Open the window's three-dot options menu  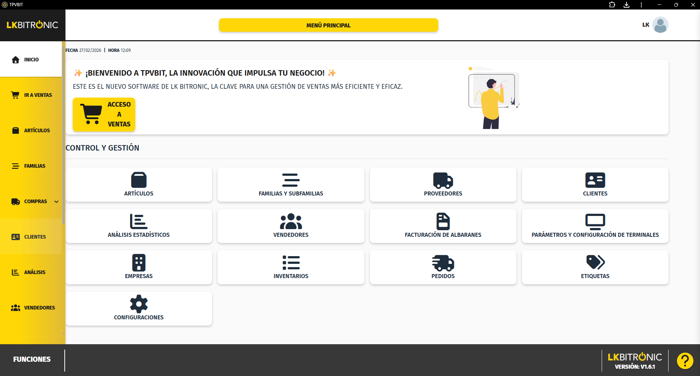[641, 5]
